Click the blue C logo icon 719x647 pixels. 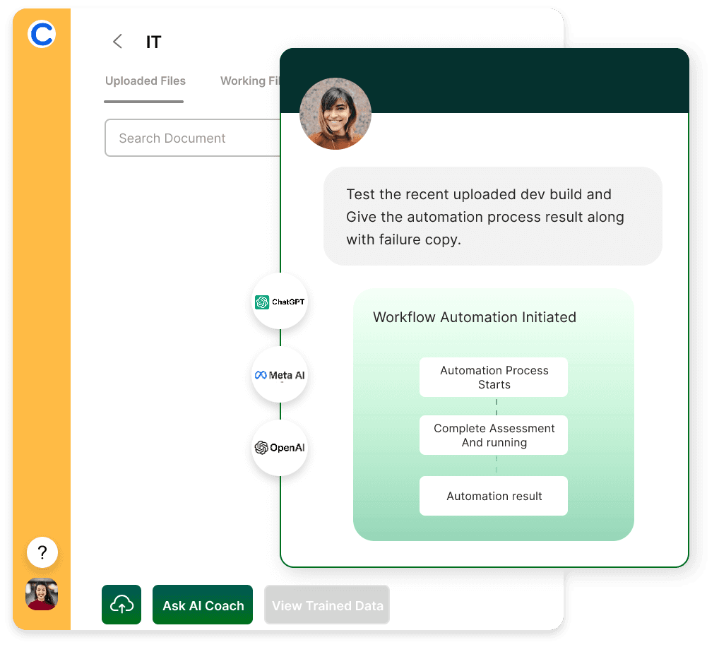42,34
